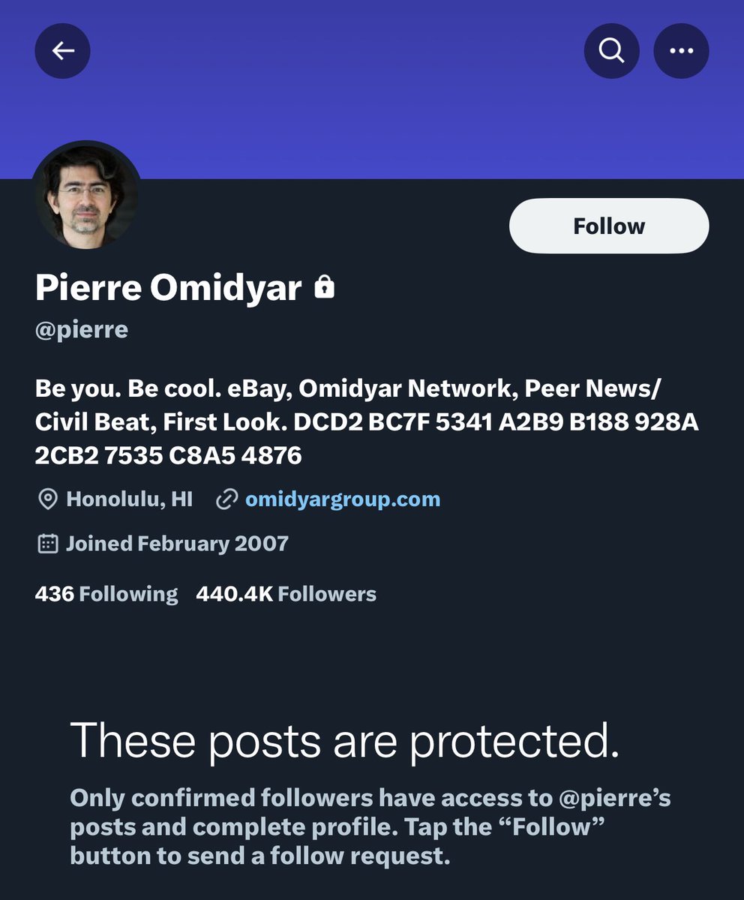Tap the padlock protected-account icon
Image resolution: width=744 pixels, height=900 pixels.
click(324, 287)
